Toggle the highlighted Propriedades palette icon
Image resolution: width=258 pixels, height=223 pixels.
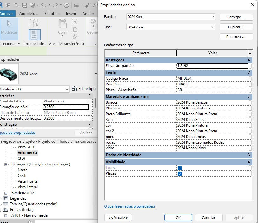pyautogui.click(x=34, y=35)
